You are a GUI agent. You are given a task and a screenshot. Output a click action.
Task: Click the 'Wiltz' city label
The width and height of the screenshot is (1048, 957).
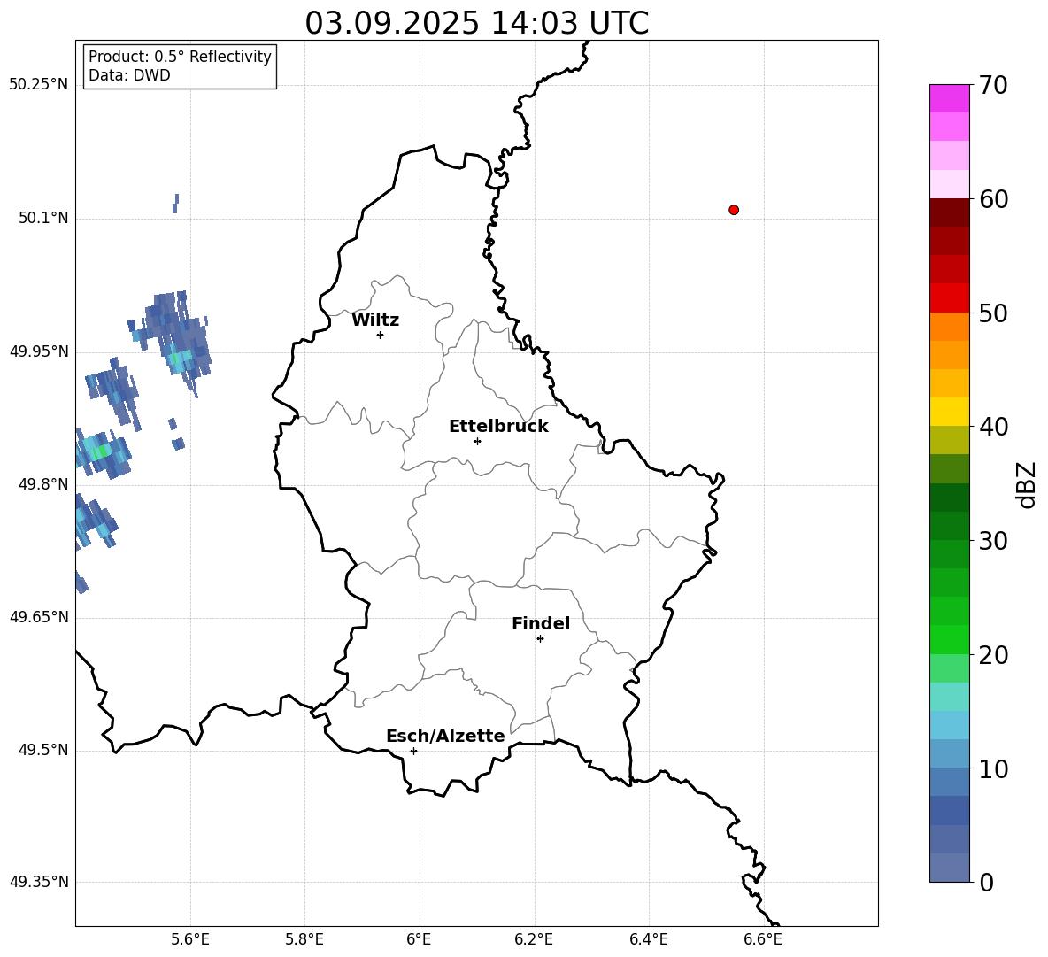pos(375,320)
